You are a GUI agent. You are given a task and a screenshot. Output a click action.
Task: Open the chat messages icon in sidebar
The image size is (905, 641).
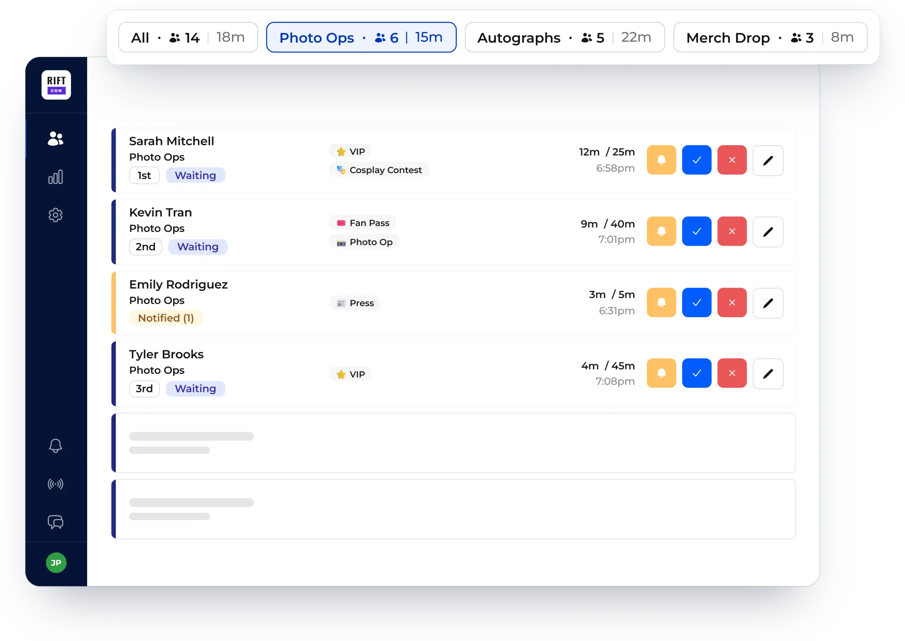point(55,522)
